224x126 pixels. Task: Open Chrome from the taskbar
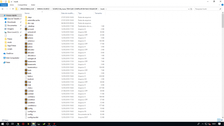point(18,124)
